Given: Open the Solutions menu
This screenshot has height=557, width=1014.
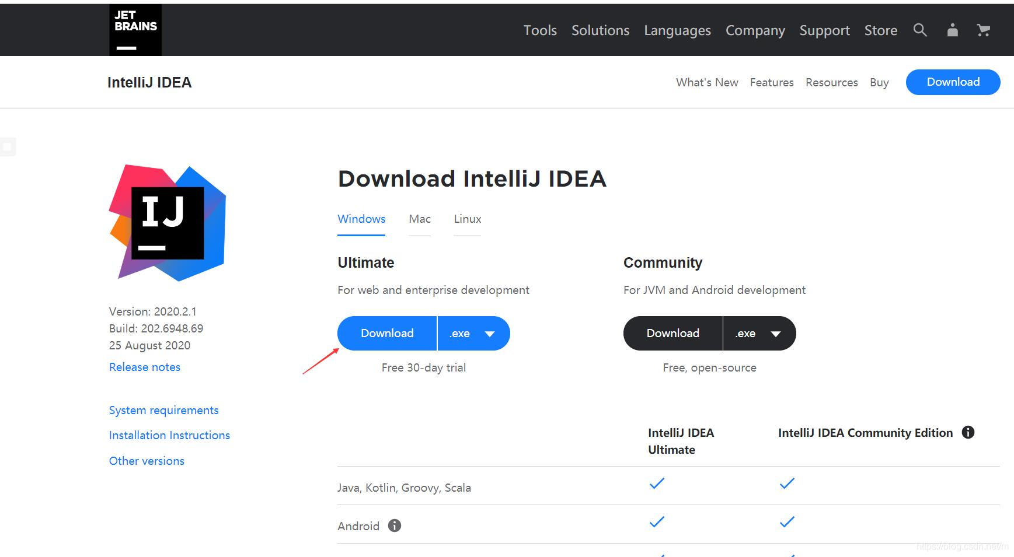Looking at the screenshot, I should pos(600,30).
